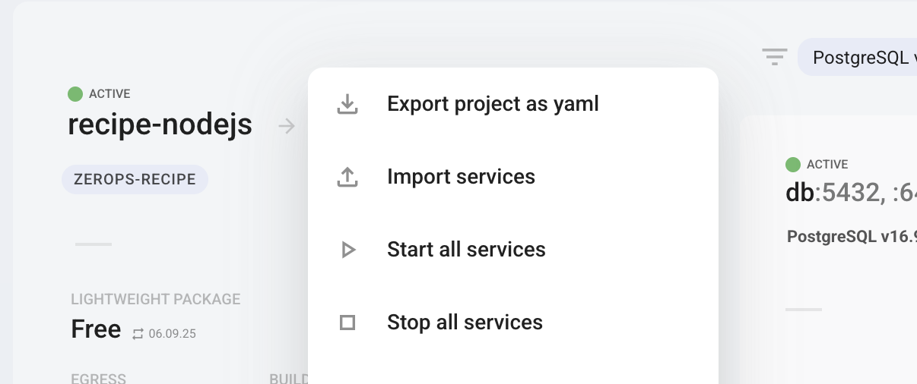Select Export project as yaml
This screenshot has height=384, width=917.
[493, 104]
